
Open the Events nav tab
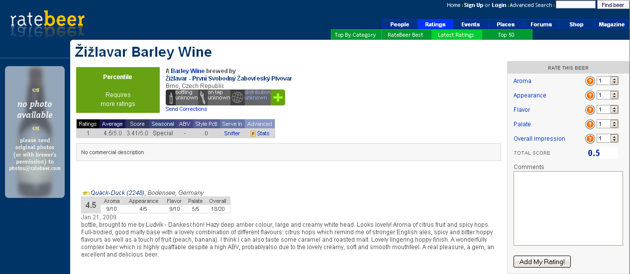470,24
